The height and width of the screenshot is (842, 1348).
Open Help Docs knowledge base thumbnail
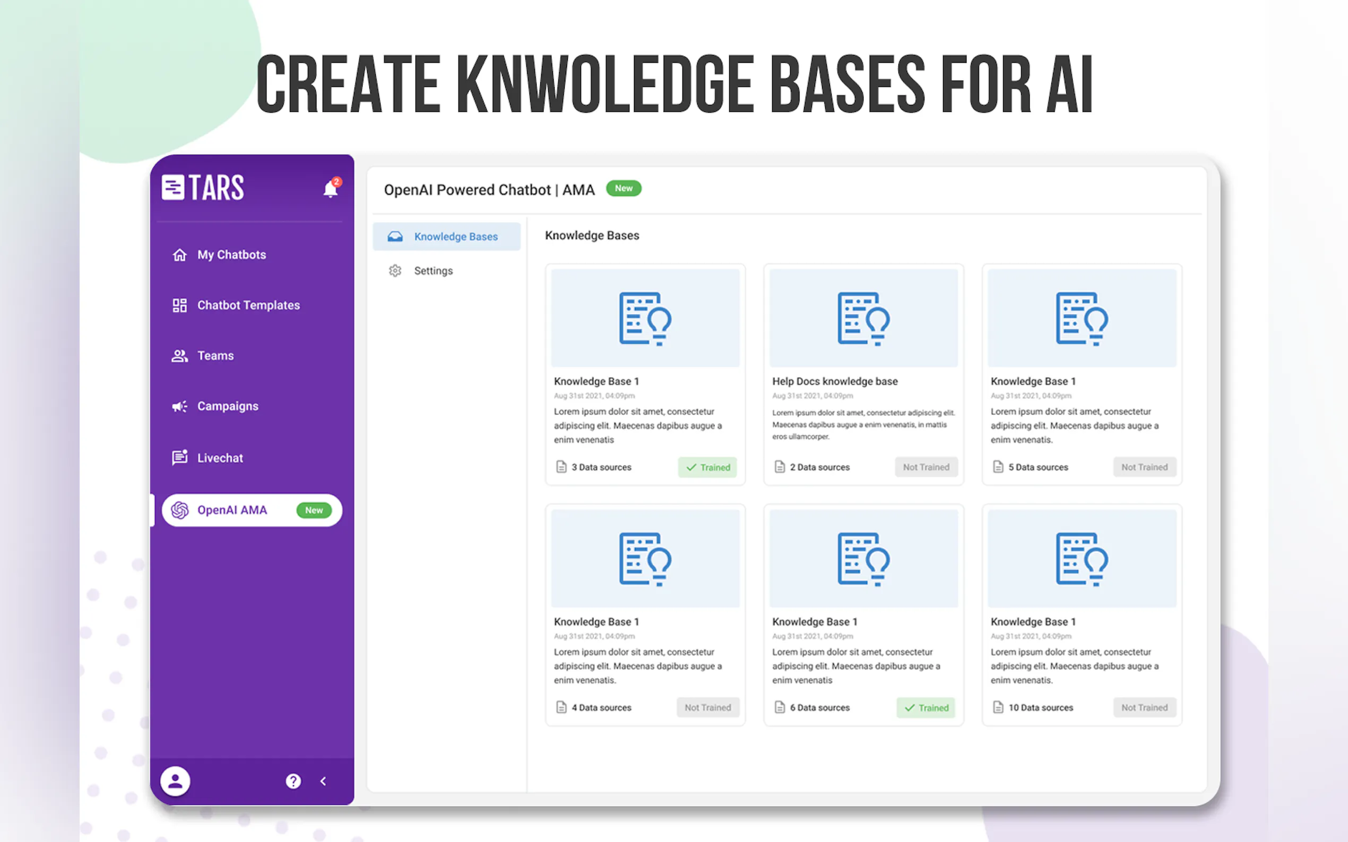pos(863,318)
